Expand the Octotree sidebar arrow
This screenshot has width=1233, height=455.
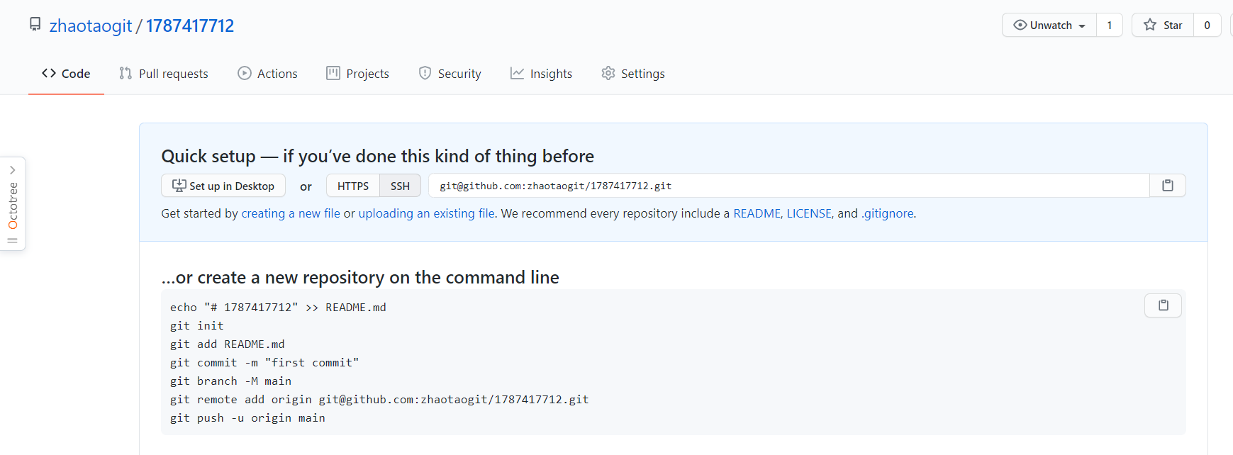point(12,170)
